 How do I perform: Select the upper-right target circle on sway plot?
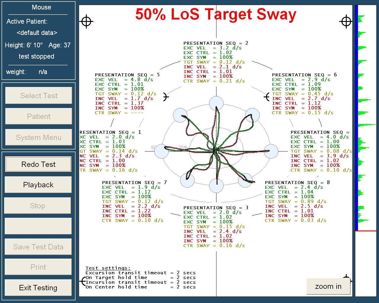pyautogui.click(x=252, y=115)
